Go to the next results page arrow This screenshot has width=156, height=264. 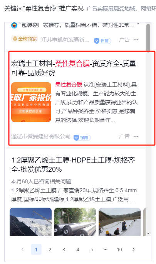(x=134, y=249)
